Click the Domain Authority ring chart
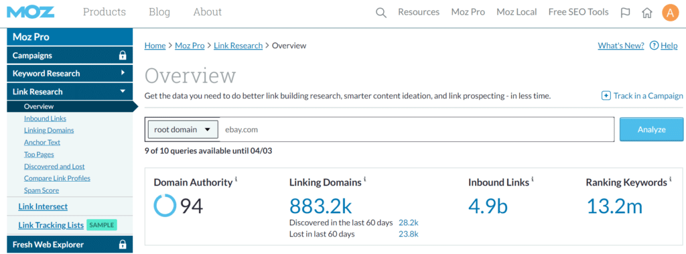 [x=165, y=205]
